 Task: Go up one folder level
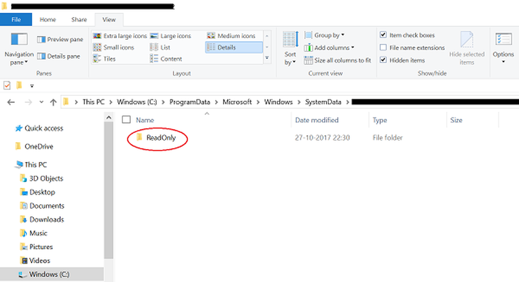click(x=53, y=102)
